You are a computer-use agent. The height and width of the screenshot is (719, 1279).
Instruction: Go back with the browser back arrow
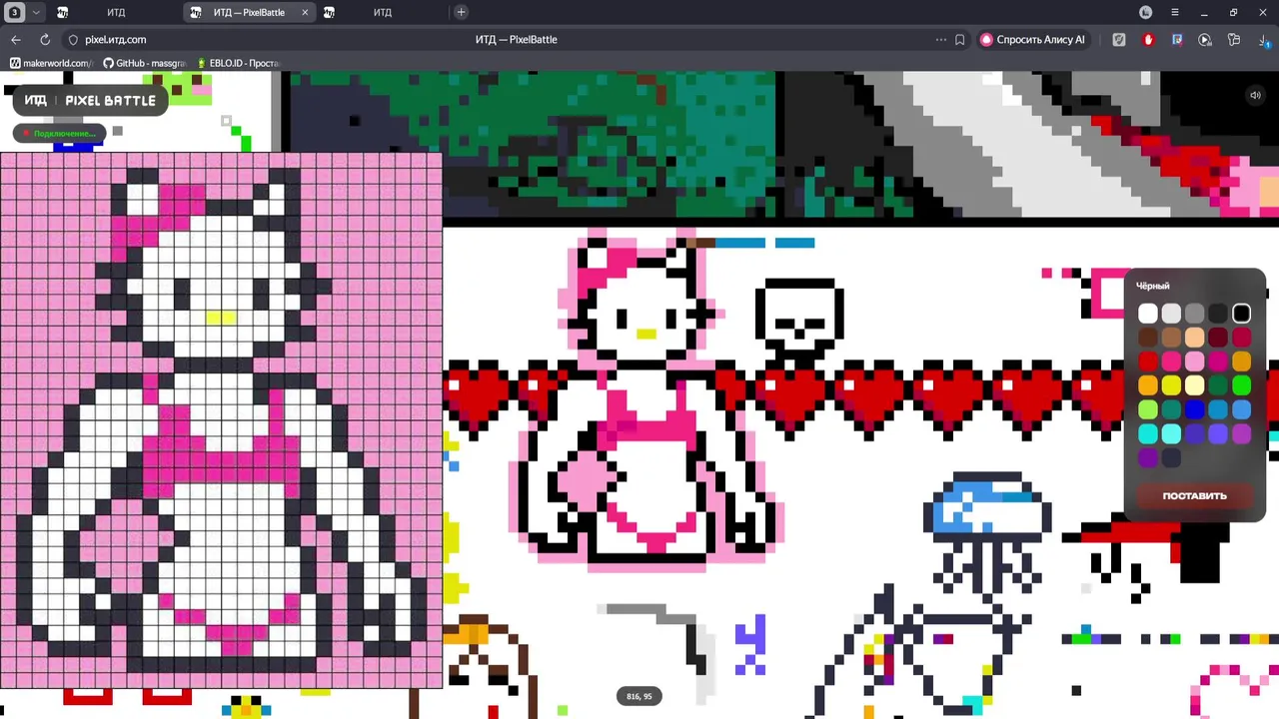pyautogui.click(x=16, y=40)
